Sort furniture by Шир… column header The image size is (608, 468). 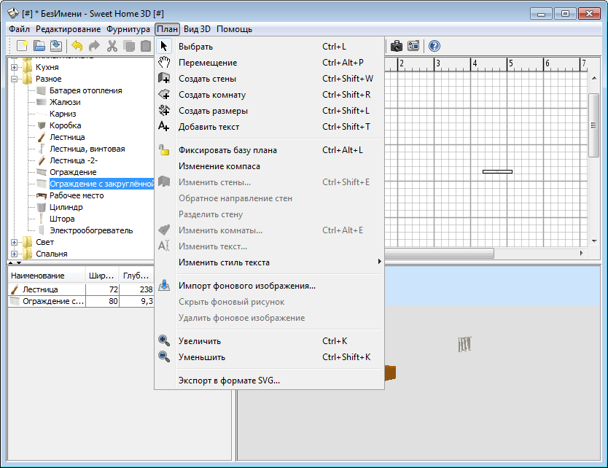[x=102, y=276]
